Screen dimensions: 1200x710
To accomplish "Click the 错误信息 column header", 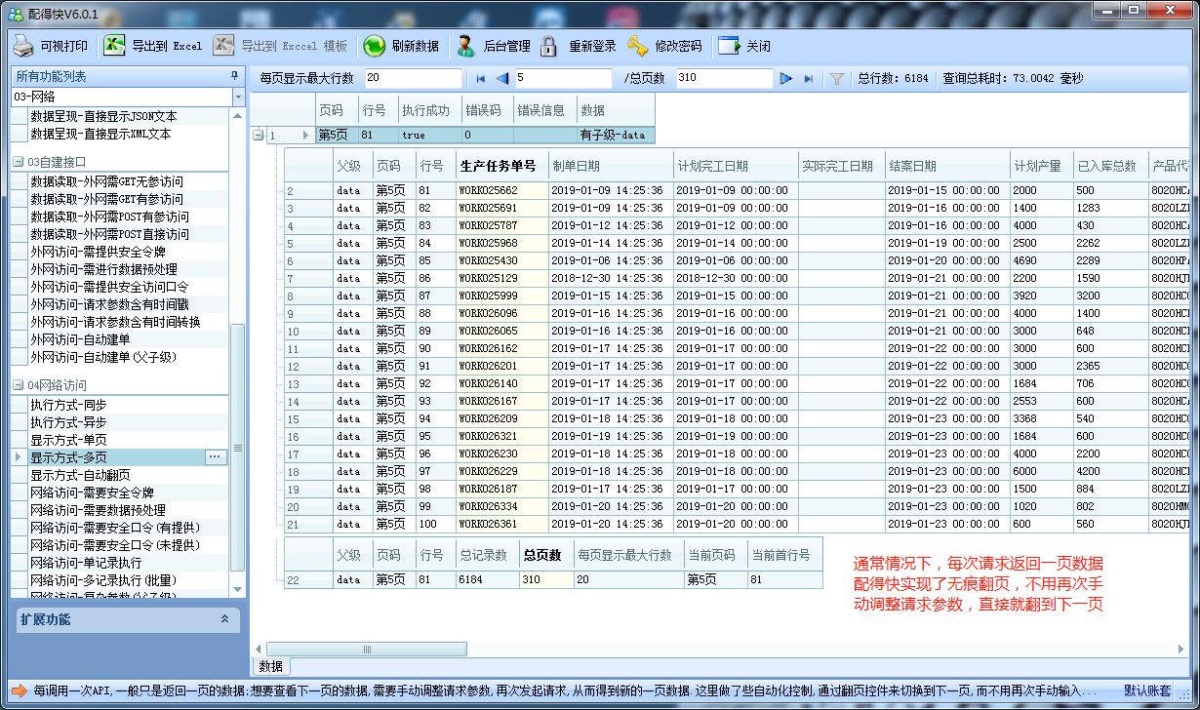I will [x=544, y=110].
